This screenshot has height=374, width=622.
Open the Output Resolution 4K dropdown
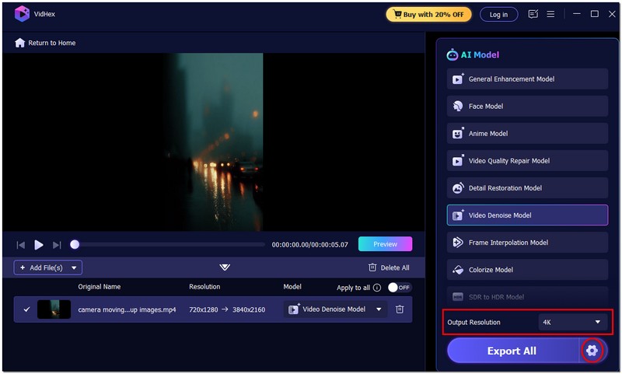[x=573, y=322]
